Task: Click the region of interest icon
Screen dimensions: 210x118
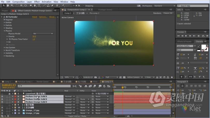Action: [x=80, y=77]
